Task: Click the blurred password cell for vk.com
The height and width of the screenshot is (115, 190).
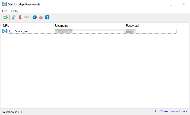Action: pyautogui.click(x=130, y=31)
